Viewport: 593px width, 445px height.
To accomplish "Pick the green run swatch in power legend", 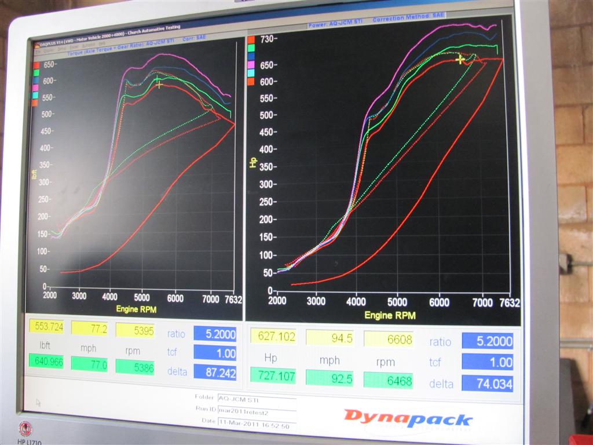I will [251, 48].
